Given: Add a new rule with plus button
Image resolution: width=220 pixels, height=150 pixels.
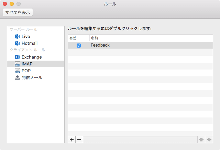Looking at the screenshot, I should [72, 139].
